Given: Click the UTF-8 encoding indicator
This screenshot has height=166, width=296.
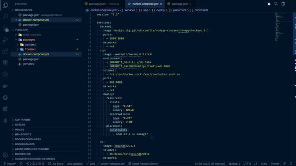Looking at the screenshot, I should point(247,164).
